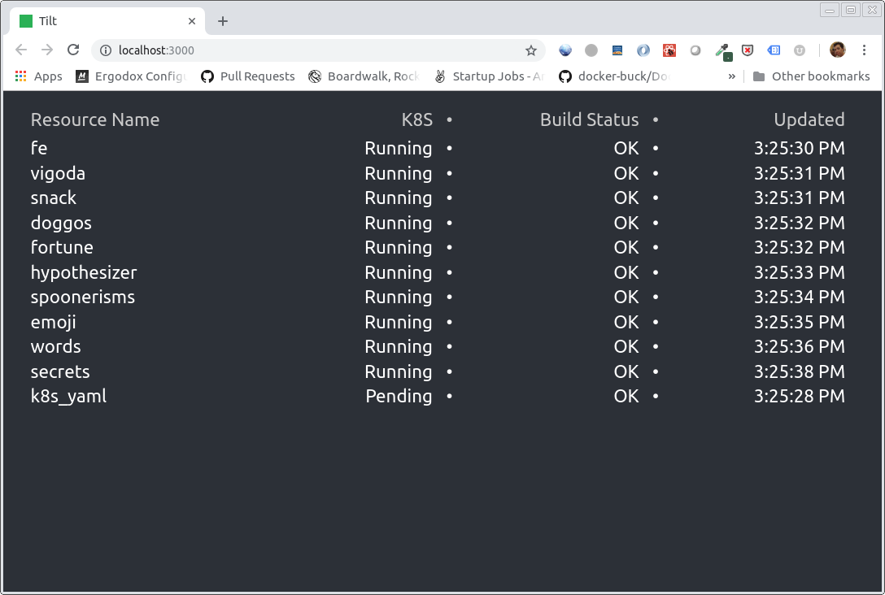Click the Build Status column header

pyautogui.click(x=589, y=119)
